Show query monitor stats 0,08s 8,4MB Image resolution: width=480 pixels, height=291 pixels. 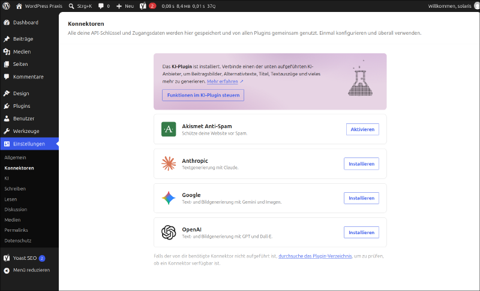pyautogui.click(x=188, y=6)
